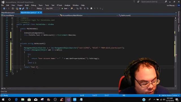Open the Any CPU platform dropdown

(53, 8)
